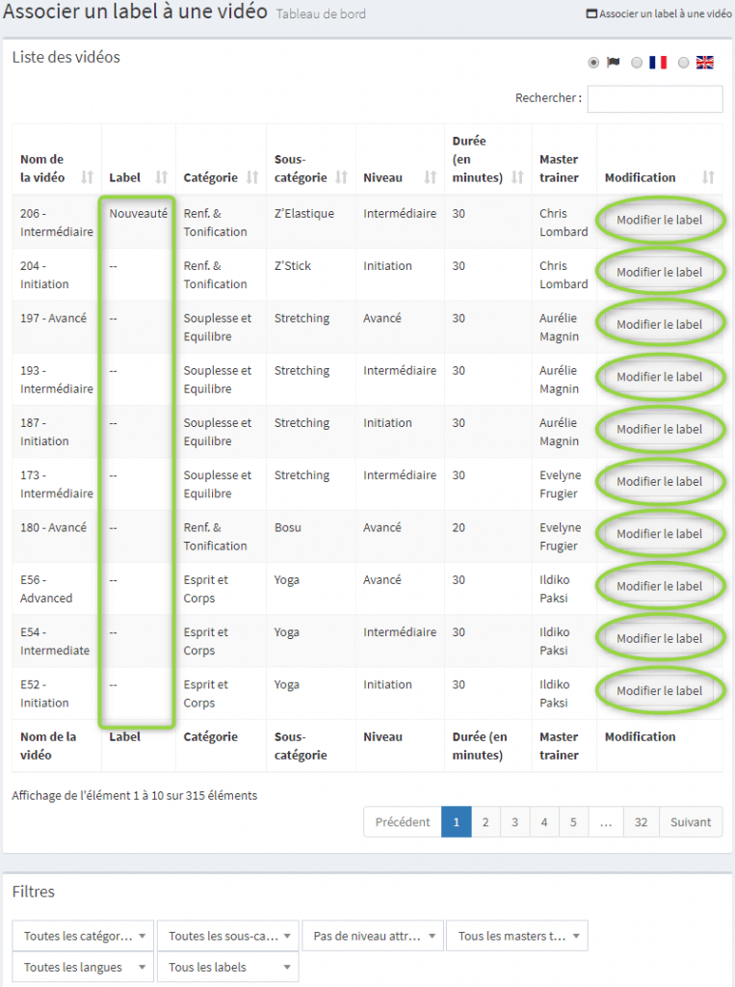Select the black flag language radio button
Image resolution: width=735 pixels, height=987 pixels.
click(593, 63)
